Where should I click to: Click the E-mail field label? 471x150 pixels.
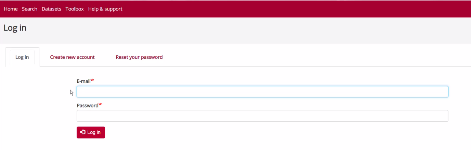[83, 81]
